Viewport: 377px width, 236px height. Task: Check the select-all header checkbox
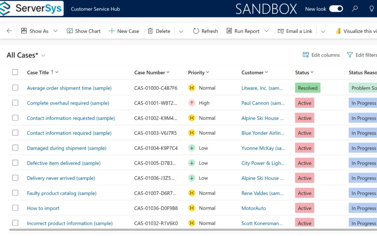15,72
